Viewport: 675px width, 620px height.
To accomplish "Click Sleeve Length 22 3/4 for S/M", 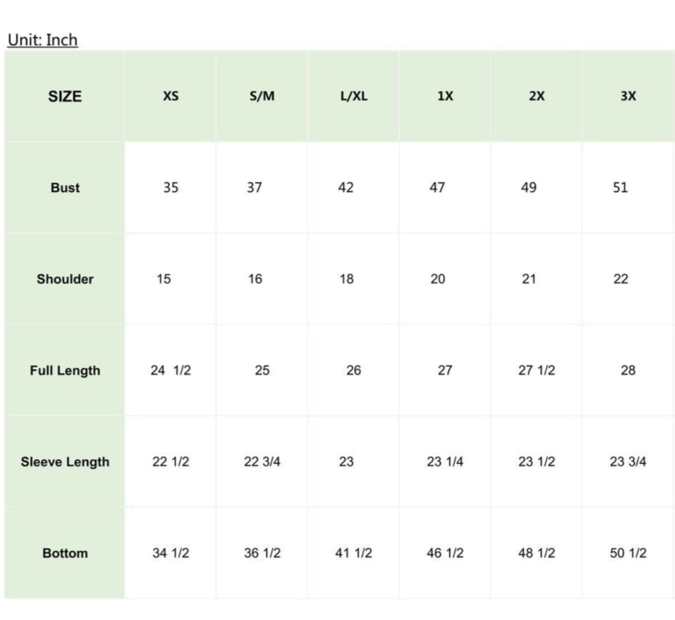I will coord(262,462).
